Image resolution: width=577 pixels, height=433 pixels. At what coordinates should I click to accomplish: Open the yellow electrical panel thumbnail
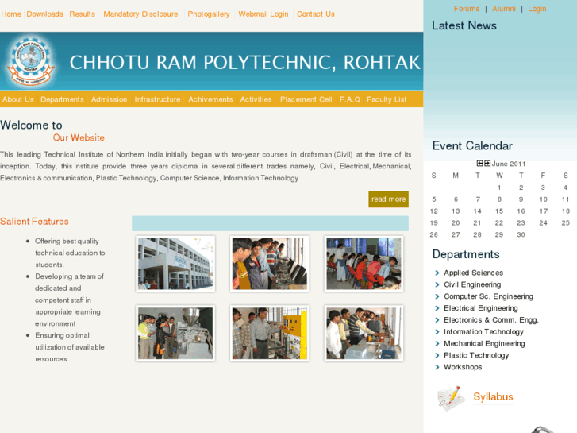tap(269, 333)
